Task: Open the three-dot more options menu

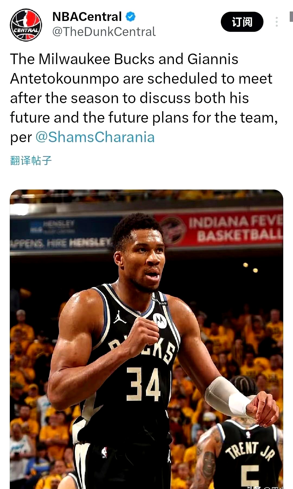Action: [276, 22]
